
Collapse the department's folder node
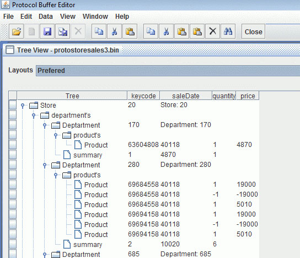click(34, 115)
